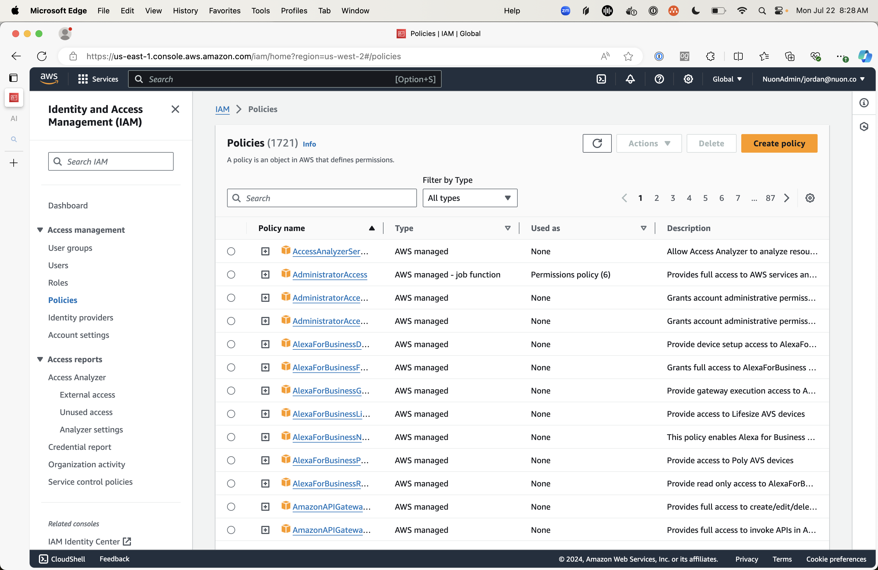
Task: Open table preferences gear icon
Action: [x=810, y=198]
